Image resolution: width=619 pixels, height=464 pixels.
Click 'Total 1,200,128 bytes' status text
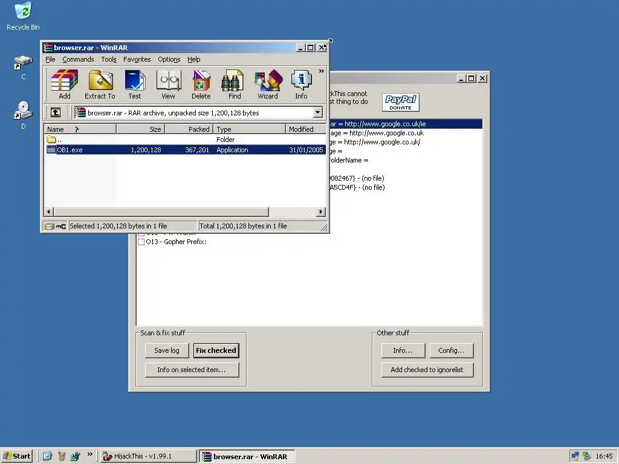pyautogui.click(x=243, y=226)
